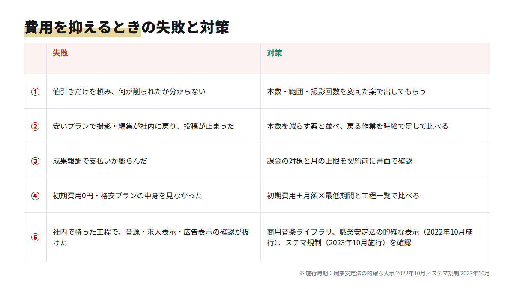
Task: Select the 失敗 column header
Action: tap(153, 59)
